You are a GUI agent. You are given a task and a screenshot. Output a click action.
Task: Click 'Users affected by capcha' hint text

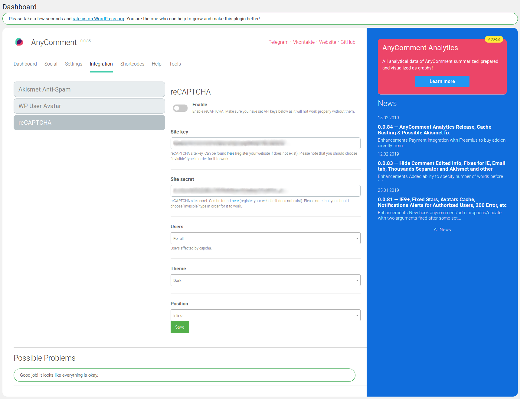[191, 248]
